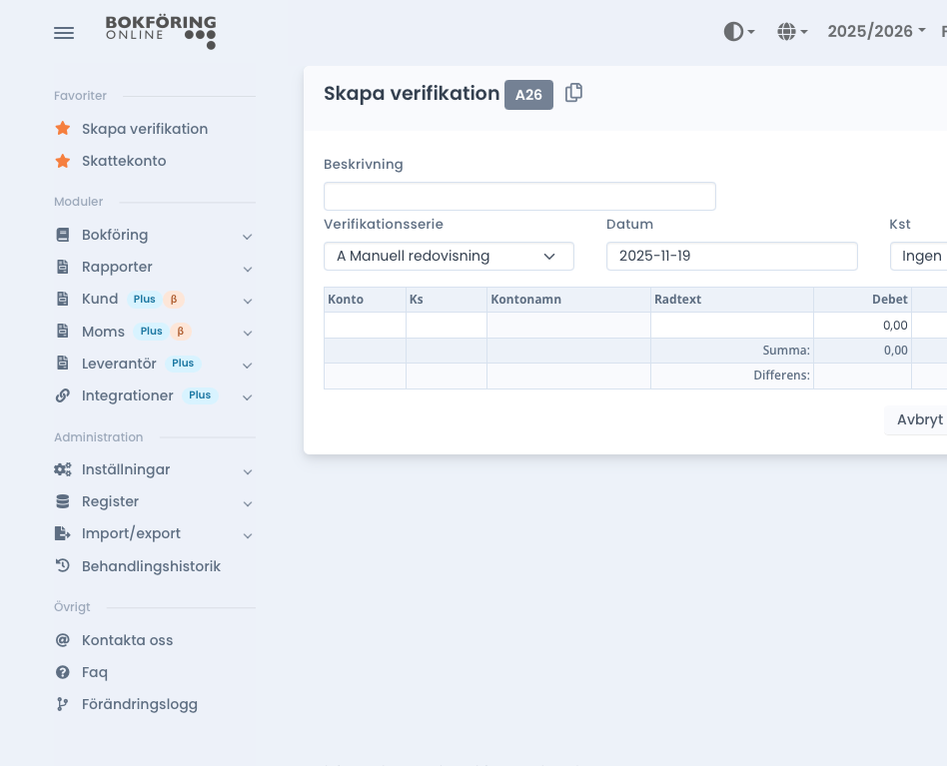Open Skapa verifikation from favorites

coord(145,129)
